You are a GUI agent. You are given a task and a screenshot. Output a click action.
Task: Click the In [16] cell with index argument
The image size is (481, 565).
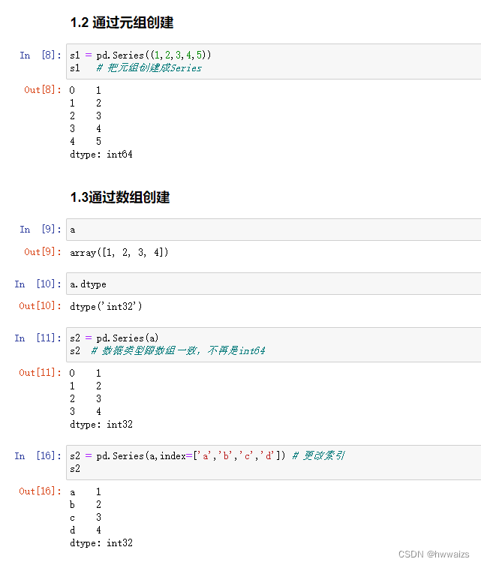(x=274, y=462)
